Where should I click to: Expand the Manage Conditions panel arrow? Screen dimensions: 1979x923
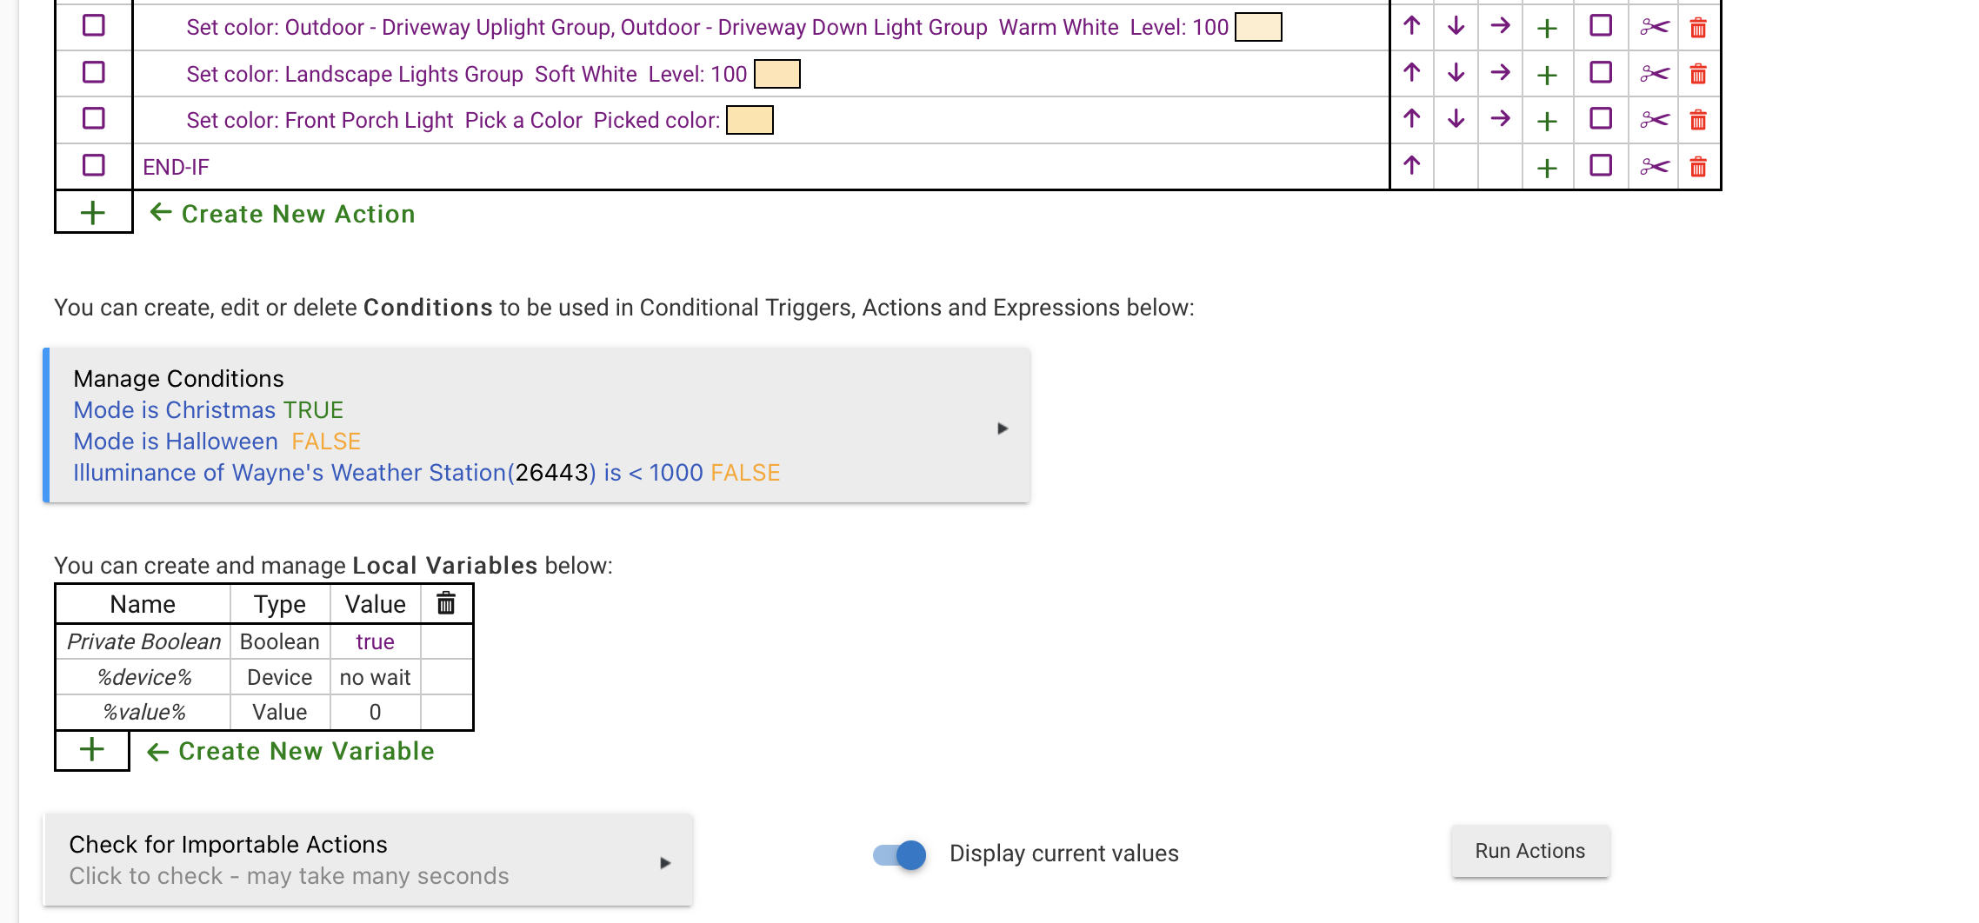tap(1003, 428)
